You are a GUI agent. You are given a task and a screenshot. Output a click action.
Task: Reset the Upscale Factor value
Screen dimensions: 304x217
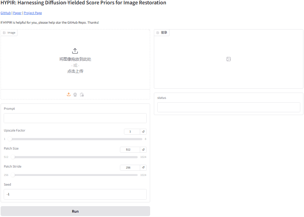[143, 132]
